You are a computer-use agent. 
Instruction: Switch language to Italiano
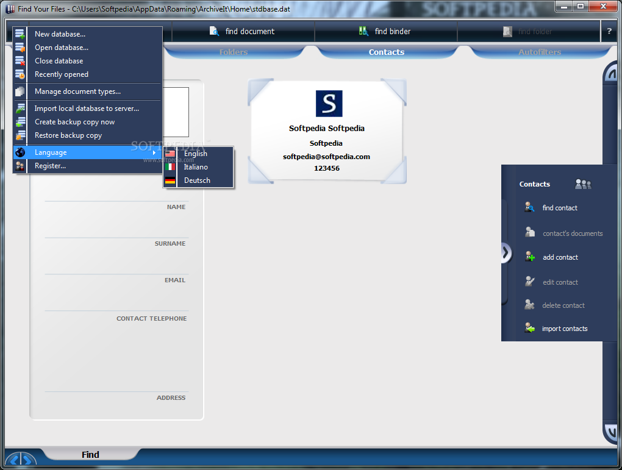198,167
